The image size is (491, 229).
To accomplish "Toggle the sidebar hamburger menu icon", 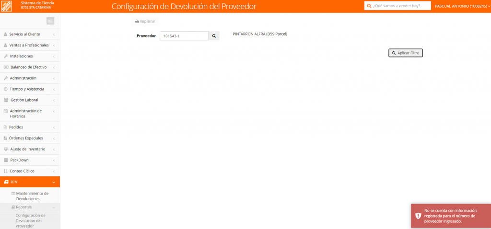I will point(50,21).
